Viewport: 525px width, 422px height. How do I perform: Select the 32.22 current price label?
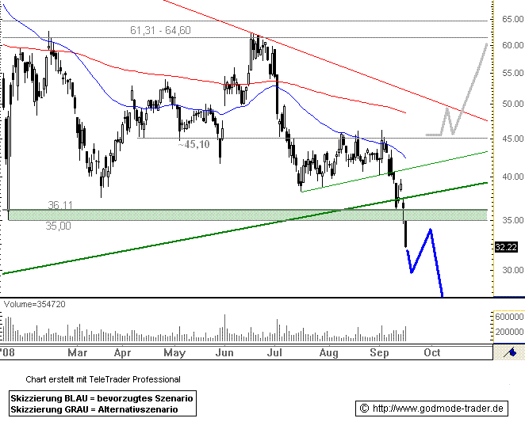coord(506,247)
